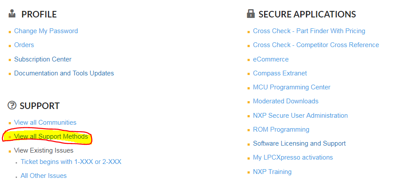Image resolution: width=397 pixels, height=184 pixels.
Task: Select View all Communities link
Action: (x=45, y=123)
